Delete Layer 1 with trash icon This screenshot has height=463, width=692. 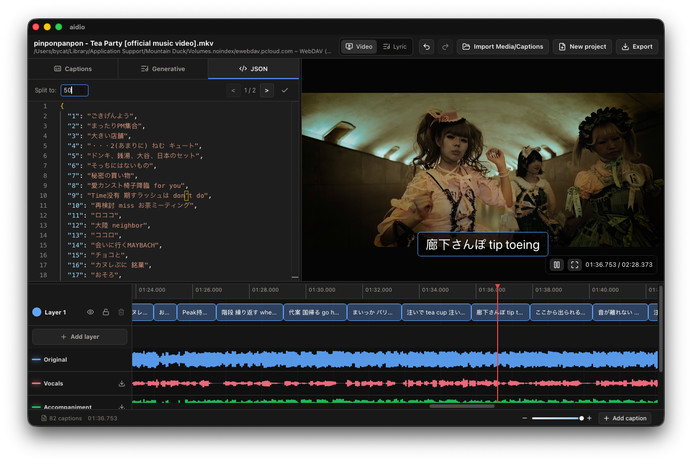pos(121,312)
